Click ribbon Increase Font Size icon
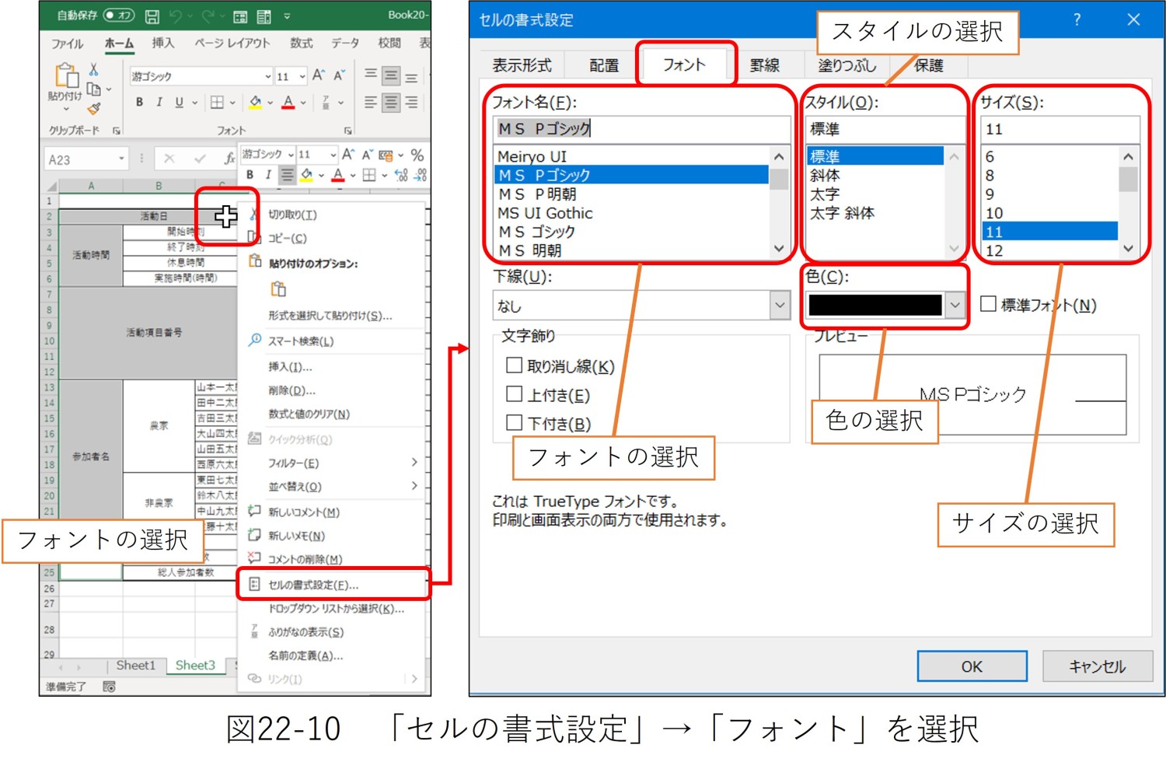The width and height of the screenshot is (1166, 769). pos(318,75)
